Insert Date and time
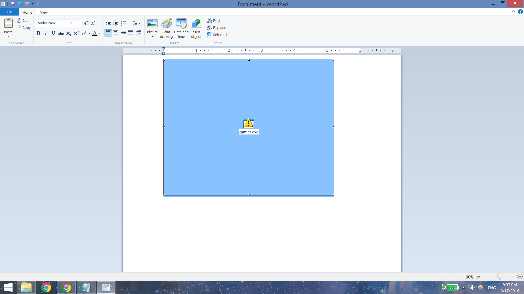This screenshot has width=524, height=294. [x=181, y=28]
